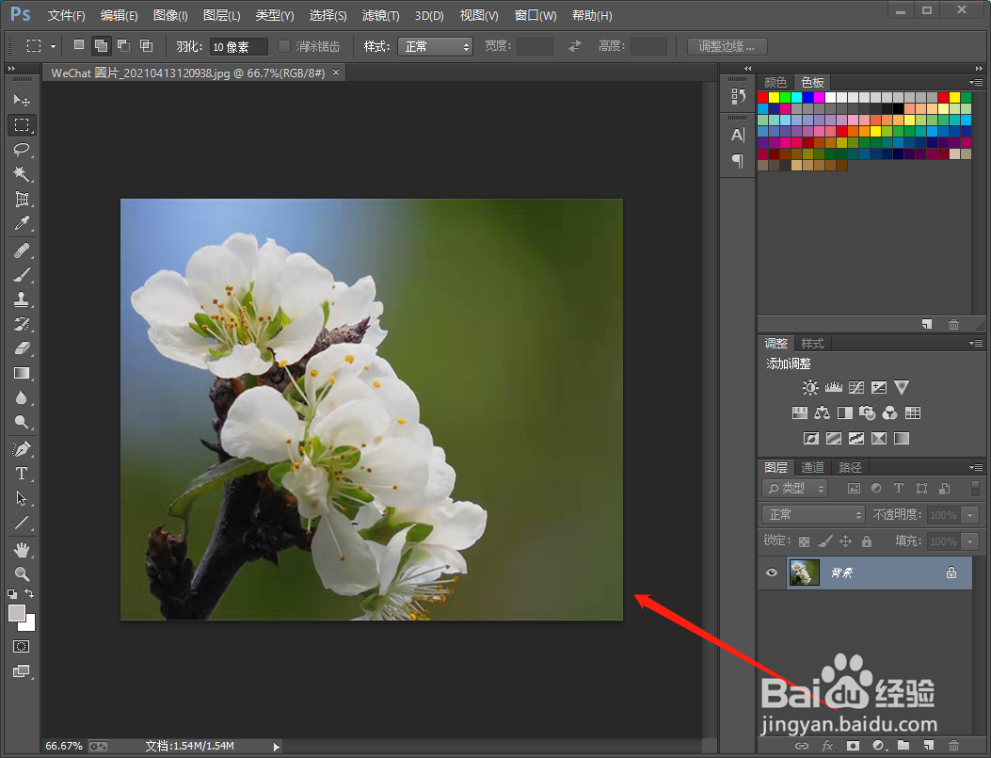This screenshot has height=758, width=991.
Task: Select the Gradient tool
Action: pyautogui.click(x=22, y=373)
